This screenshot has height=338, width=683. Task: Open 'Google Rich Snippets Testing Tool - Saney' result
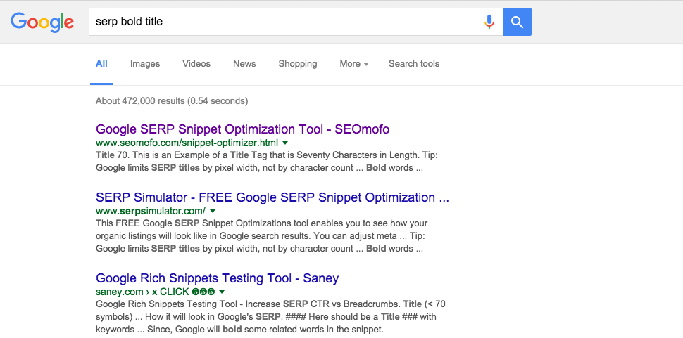pos(218,278)
